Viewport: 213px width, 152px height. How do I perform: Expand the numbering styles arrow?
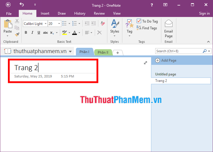79,23
